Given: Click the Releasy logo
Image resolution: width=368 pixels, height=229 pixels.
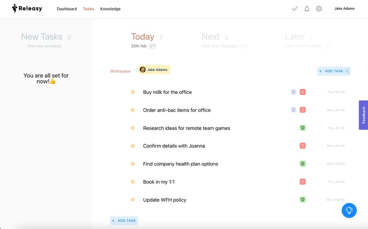Looking at the screenshot, I should (26, 8).
